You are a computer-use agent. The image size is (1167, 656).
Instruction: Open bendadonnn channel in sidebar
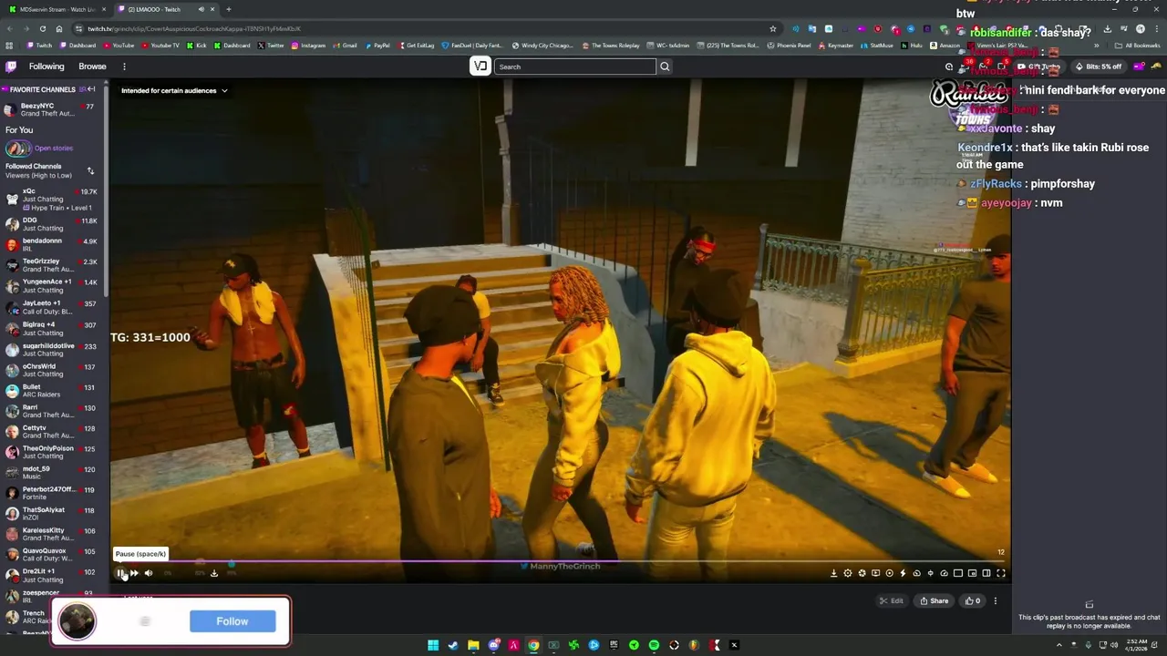(x=53, y=244)
